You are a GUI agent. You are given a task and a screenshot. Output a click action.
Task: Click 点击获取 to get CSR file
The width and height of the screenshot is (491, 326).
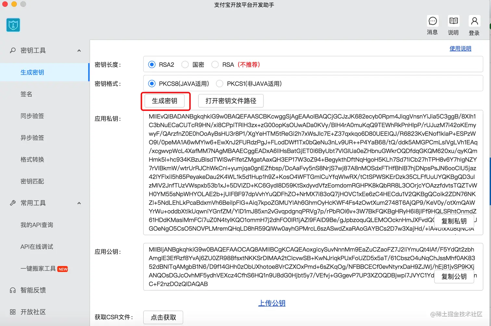[x=163, y=317]
